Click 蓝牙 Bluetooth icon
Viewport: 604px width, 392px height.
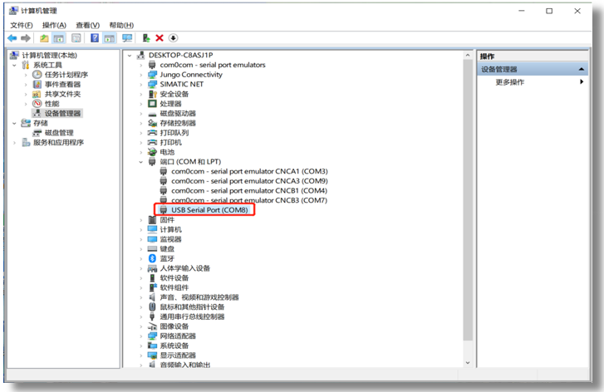pyautogui.click(x=153, y=258)
